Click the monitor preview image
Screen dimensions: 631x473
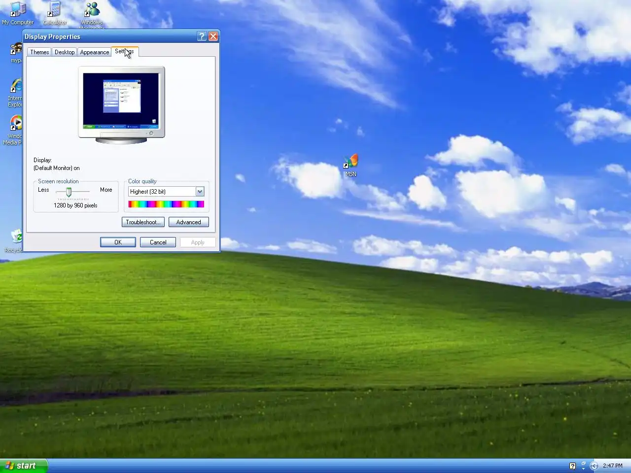coord(121,104)
